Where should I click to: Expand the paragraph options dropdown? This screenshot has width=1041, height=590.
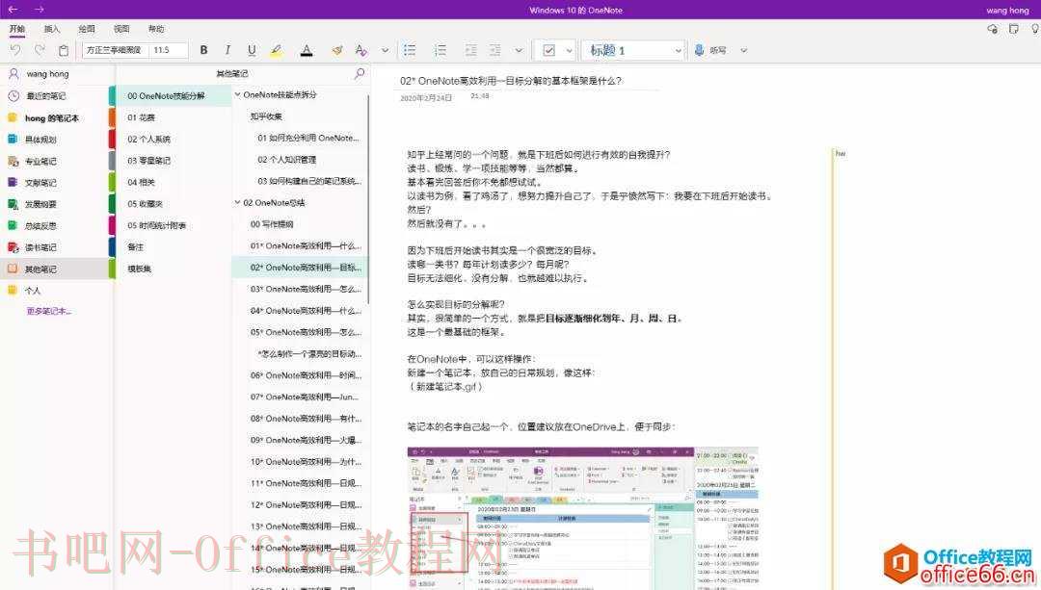(x=519, y=50)
